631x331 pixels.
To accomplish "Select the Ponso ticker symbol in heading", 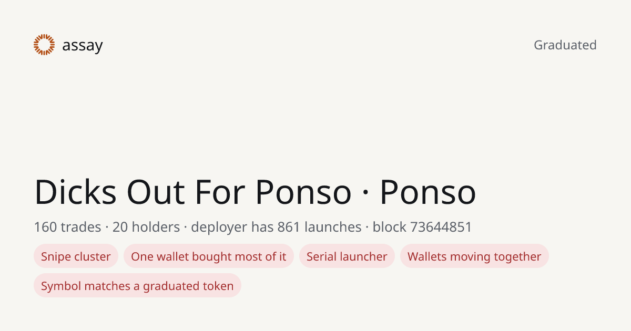I will coord(428,192).
